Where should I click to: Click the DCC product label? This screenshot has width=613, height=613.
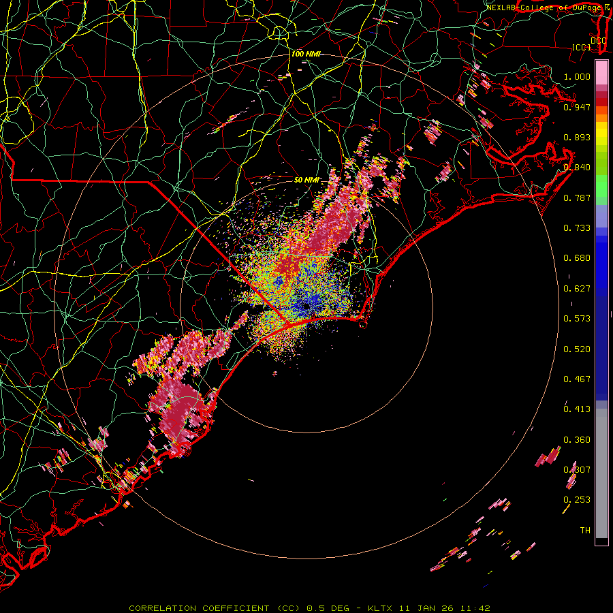point(598,40)
